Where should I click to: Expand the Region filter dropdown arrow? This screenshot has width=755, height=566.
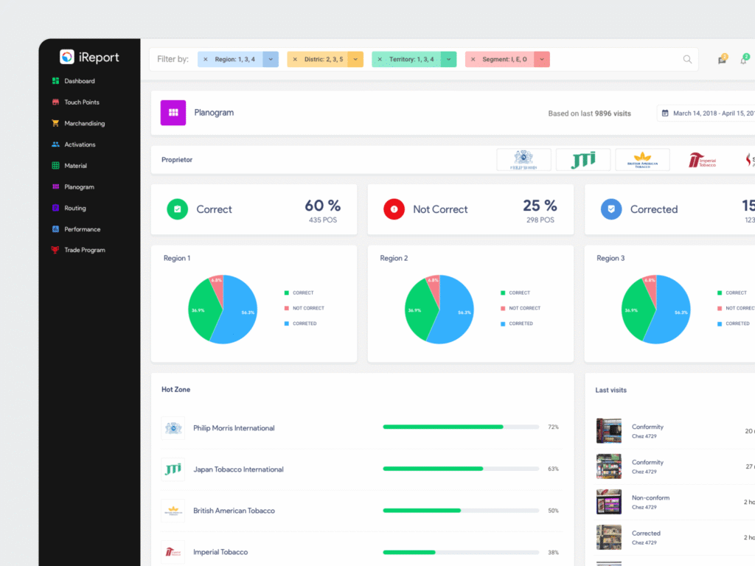(x=271, y=59)
